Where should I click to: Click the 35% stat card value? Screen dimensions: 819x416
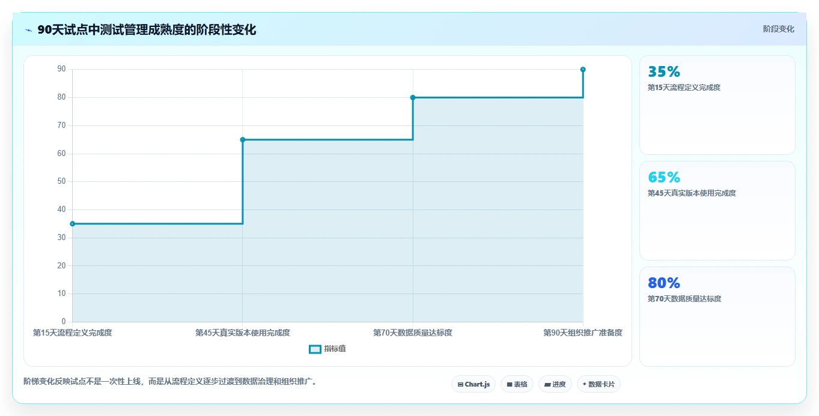(x=664, y=71)
